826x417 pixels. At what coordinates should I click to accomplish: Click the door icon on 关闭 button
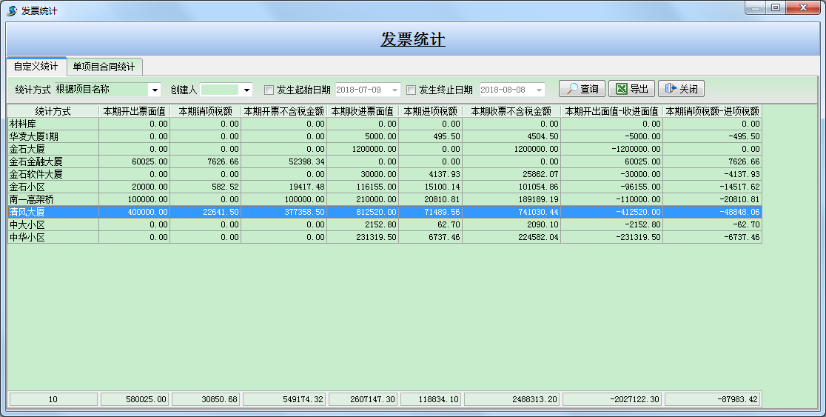[x=671, y=89]
